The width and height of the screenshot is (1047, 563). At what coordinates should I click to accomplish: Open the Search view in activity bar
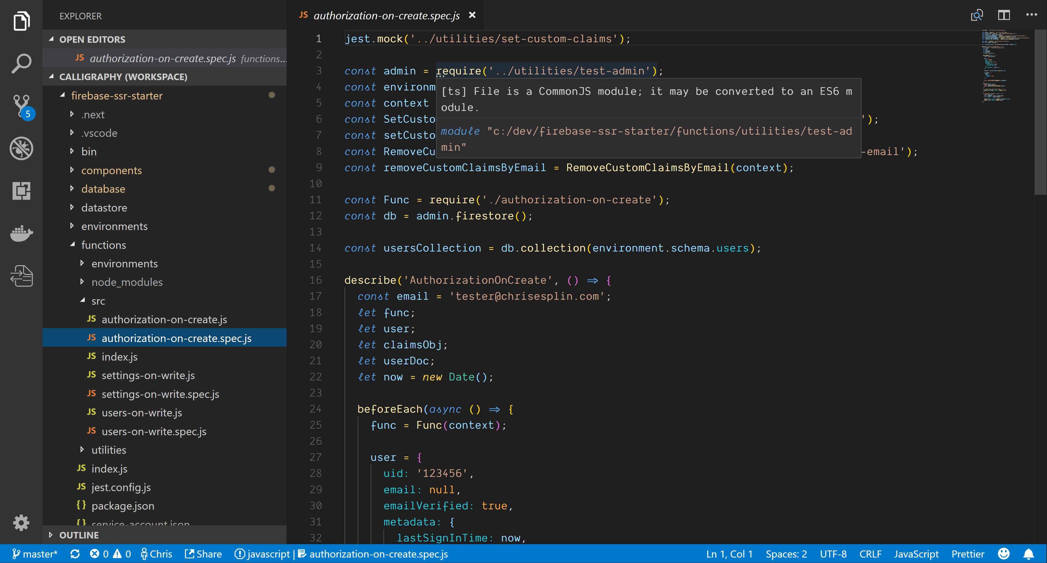[x=21, y=63]
